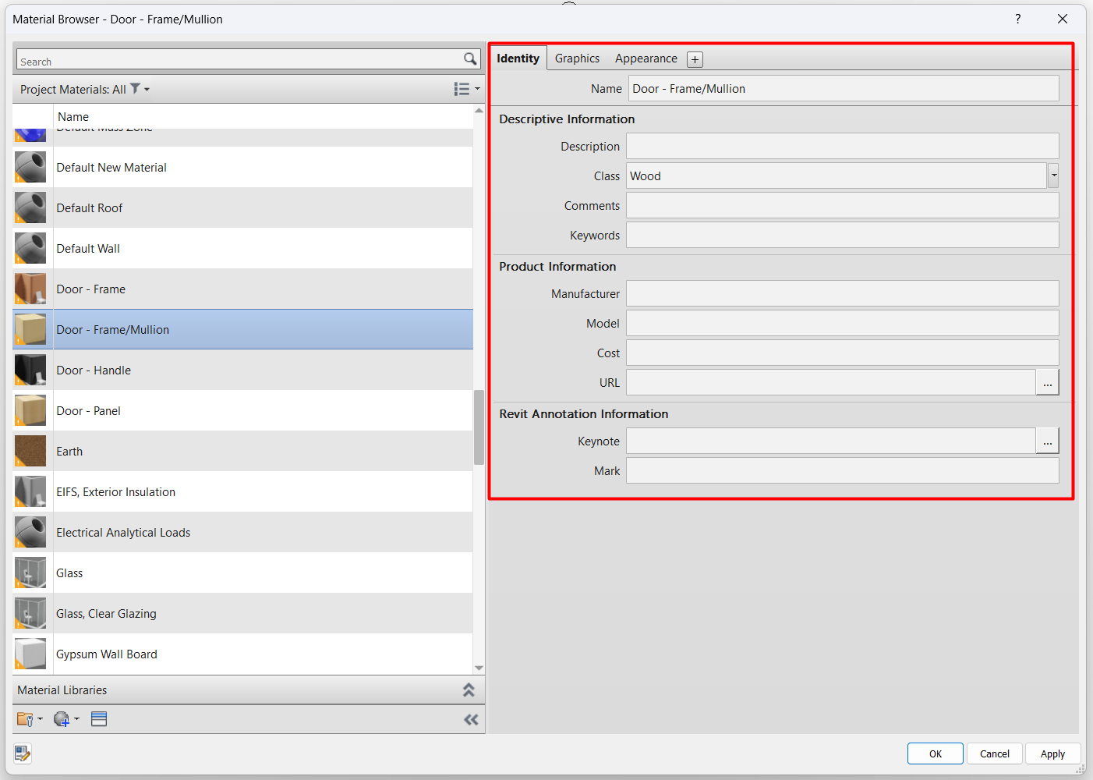Image resolution: width=1093 pixels, height=780 pixels.
Task: Click the Door - Frame thumbnail
Action: (x=30, y=289)
